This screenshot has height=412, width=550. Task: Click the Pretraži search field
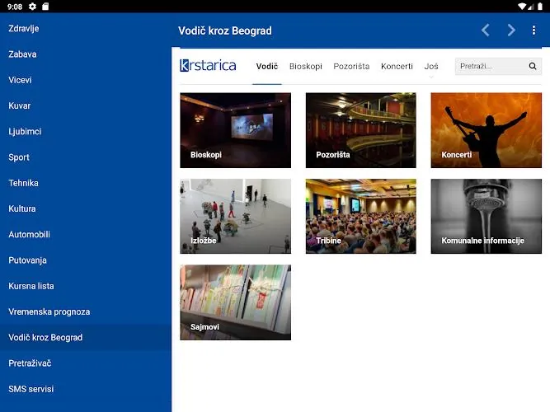(x=491, y=66)
